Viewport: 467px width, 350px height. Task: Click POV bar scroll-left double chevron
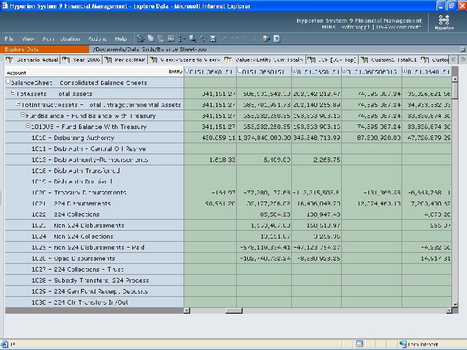pos(453,60)
